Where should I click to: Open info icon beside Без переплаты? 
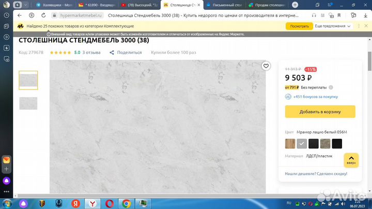[x=331, y=87]
